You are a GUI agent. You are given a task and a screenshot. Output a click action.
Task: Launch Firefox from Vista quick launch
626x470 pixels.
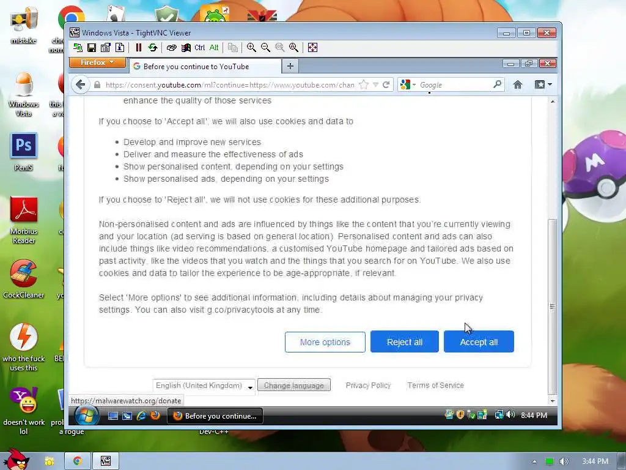[x=155, y=416]
